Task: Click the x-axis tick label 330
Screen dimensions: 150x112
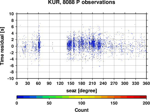Action: 136,83
